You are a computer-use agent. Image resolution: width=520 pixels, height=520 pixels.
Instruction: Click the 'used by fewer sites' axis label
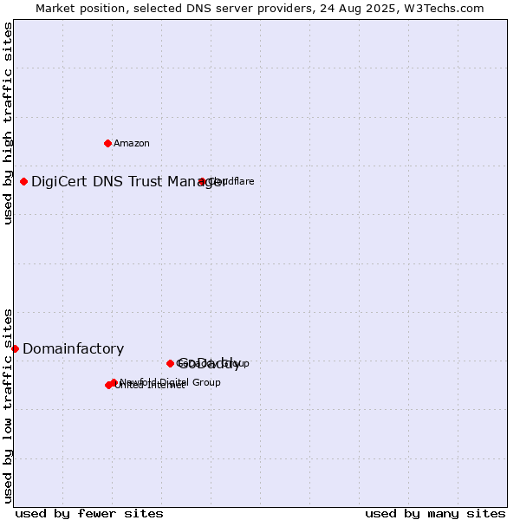click(89, 514)
